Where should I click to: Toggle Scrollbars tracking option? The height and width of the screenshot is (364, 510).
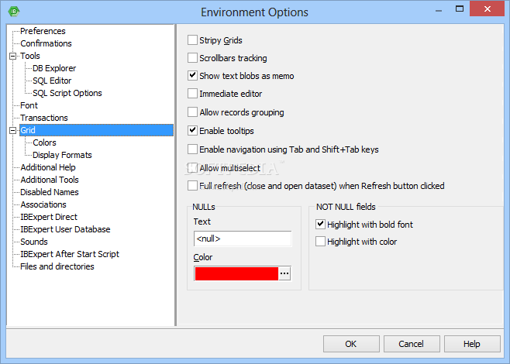192,58
